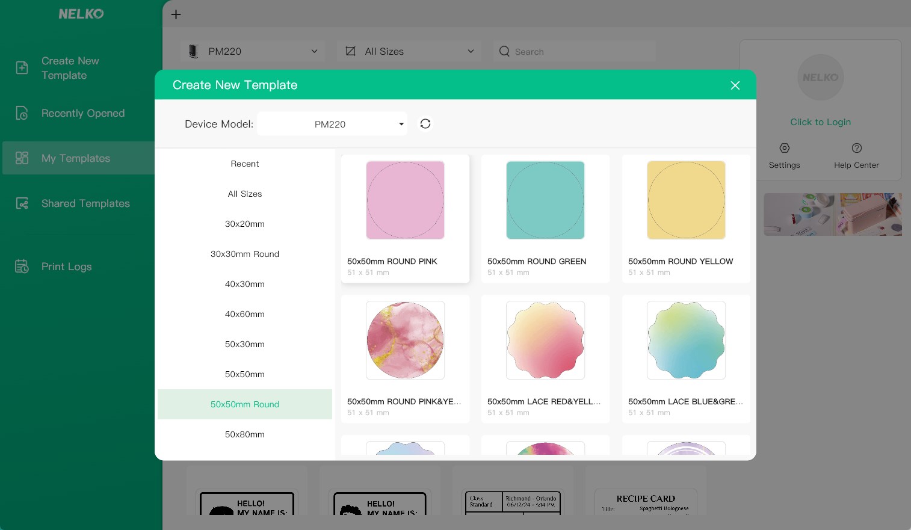
Task: Expand the All Sizes filter dropdown
Action: [x=409, y=52]
